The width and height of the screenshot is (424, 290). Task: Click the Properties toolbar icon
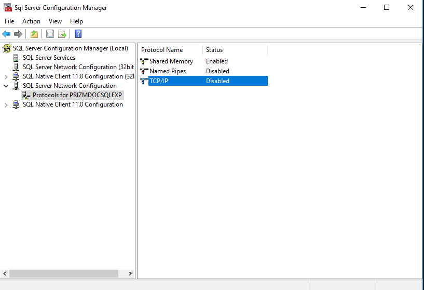click(50, 34)
